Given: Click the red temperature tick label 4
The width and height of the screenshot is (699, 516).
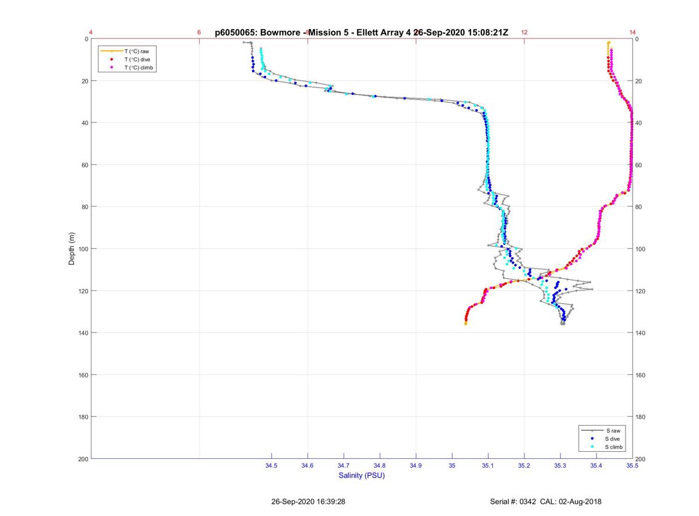Looking at the screenshot, I should (91, 33).
